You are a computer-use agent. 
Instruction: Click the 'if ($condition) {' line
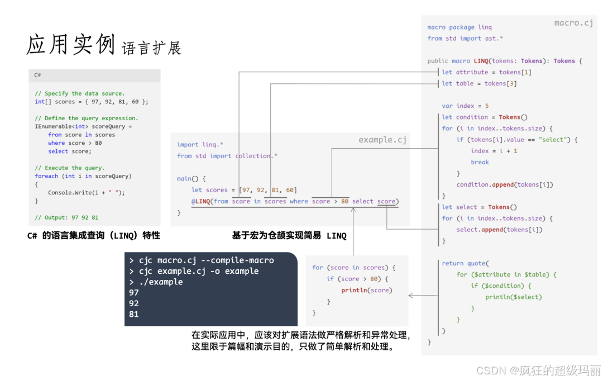coord(501,286)
